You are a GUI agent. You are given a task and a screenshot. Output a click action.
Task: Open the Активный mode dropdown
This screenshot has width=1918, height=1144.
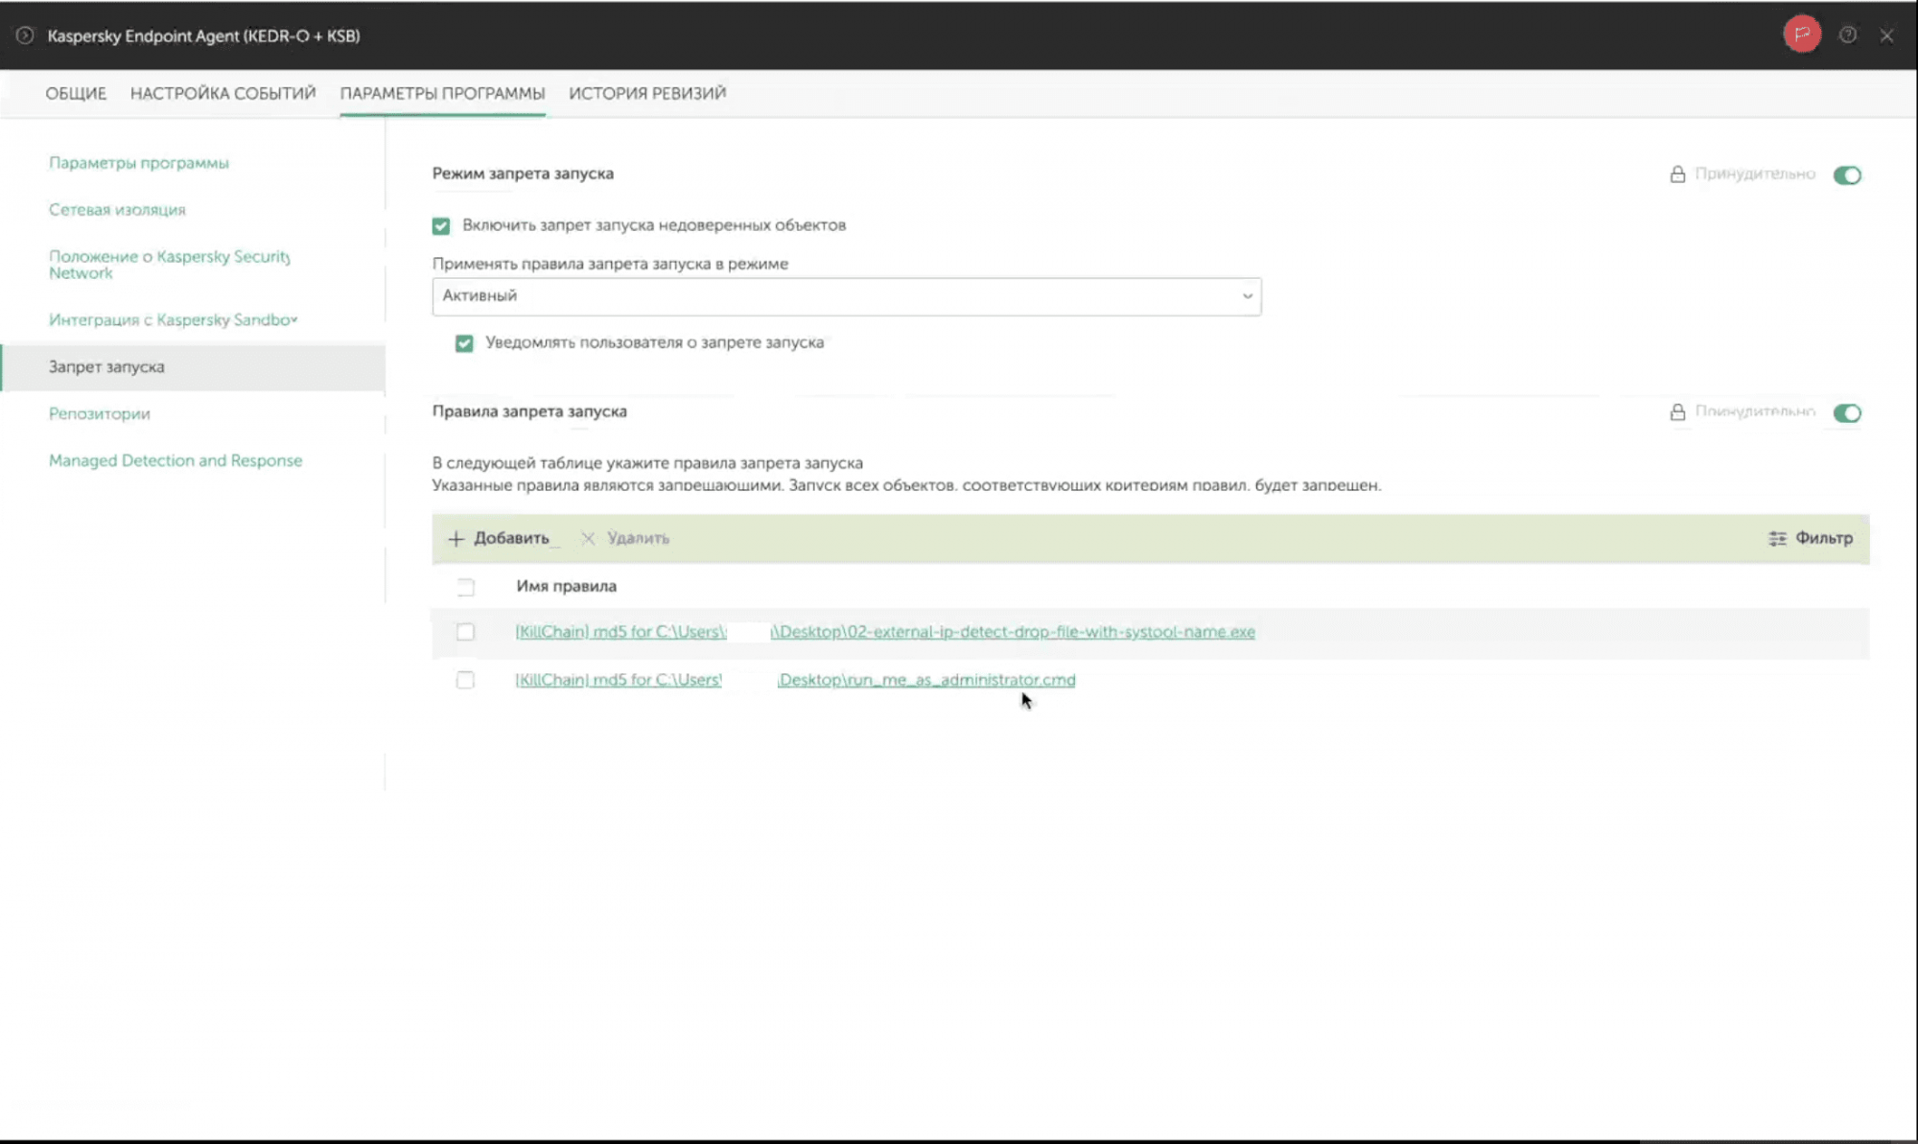(x=846, y=296)
